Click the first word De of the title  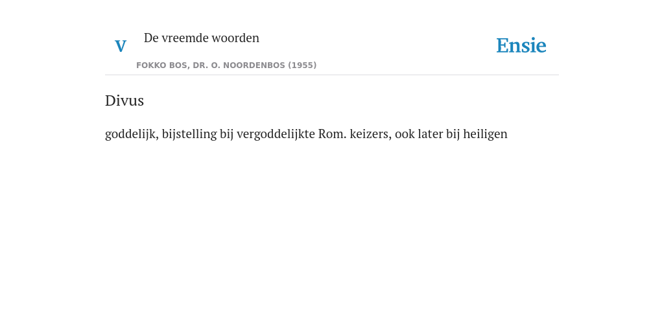[x=151, y=38]
